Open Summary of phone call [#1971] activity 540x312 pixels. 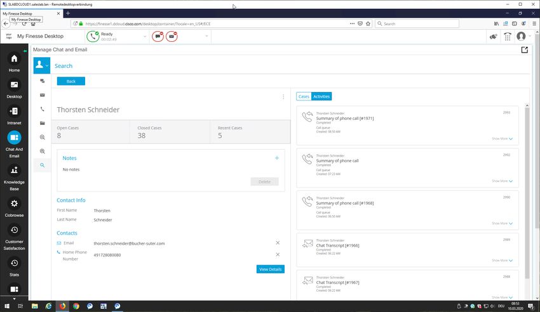(345, 118)
